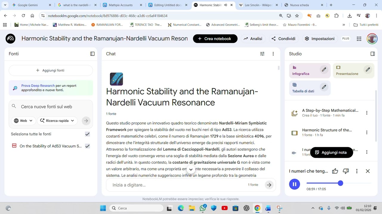The width and height of the screenshot is (382, 214).
Task: Submit the web source search arrow
Action: click(86, 121)
